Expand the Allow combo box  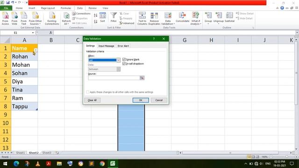click(118, 60)
